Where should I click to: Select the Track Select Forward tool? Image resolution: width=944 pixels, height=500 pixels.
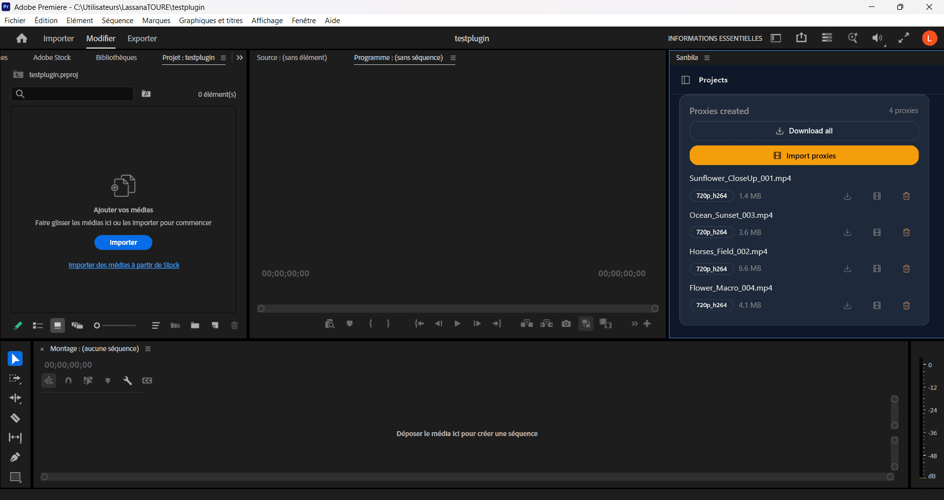[15, 379]
